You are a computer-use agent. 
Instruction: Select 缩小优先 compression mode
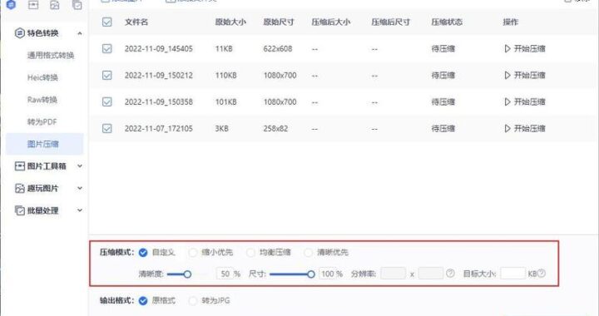click(193, 252)
